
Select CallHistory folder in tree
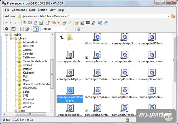29,57
